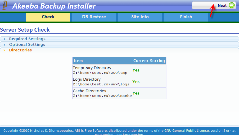Click the Item column header
The image size is (239, 135).
pos(78,61)
